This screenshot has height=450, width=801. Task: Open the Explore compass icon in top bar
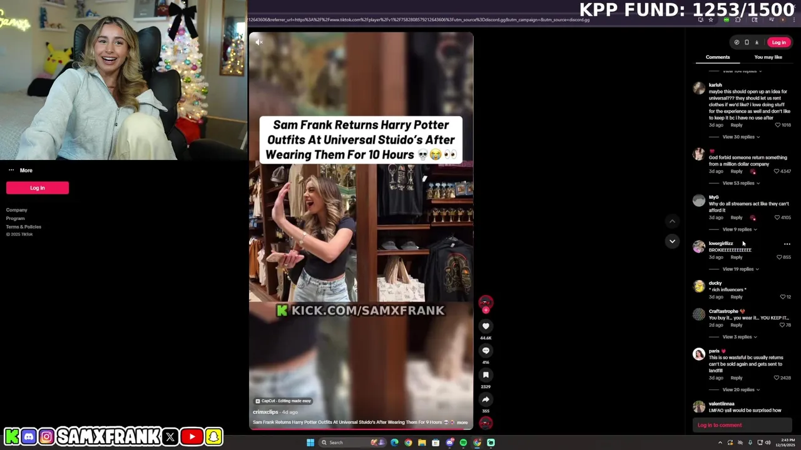pyautogui.click(x=737, y=42)
